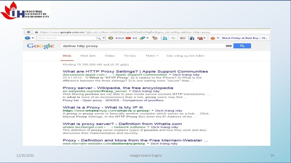The image size is (291, 163).
Task: Select the Web results tab
Action: [67, 56]
